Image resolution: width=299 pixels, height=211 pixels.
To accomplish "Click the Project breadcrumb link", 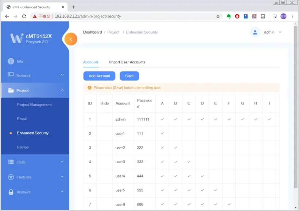I will tap(113, 32).
